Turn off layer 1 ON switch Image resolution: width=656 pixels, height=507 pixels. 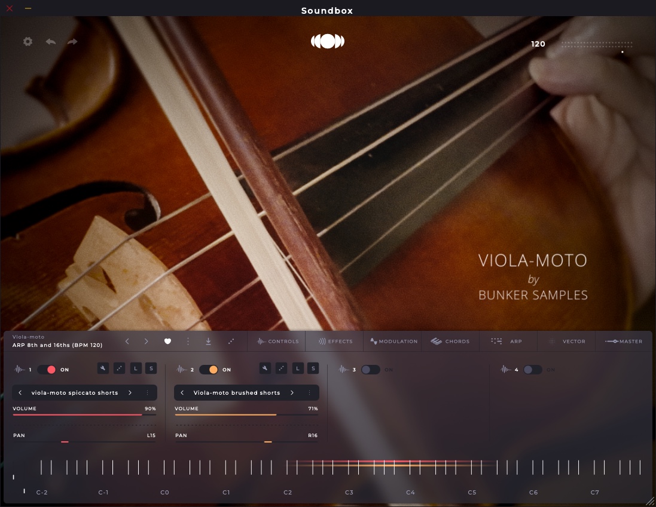click(x=47, y=370)
